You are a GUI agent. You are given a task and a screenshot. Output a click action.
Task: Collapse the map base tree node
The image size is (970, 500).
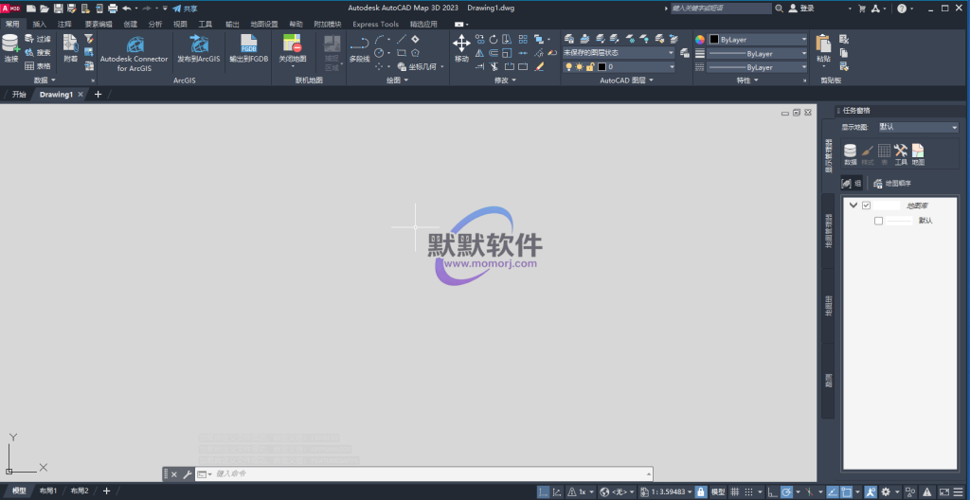pos(853,205)
